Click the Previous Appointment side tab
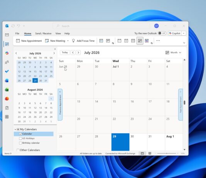206x178 pixels. tap(60, 104)
